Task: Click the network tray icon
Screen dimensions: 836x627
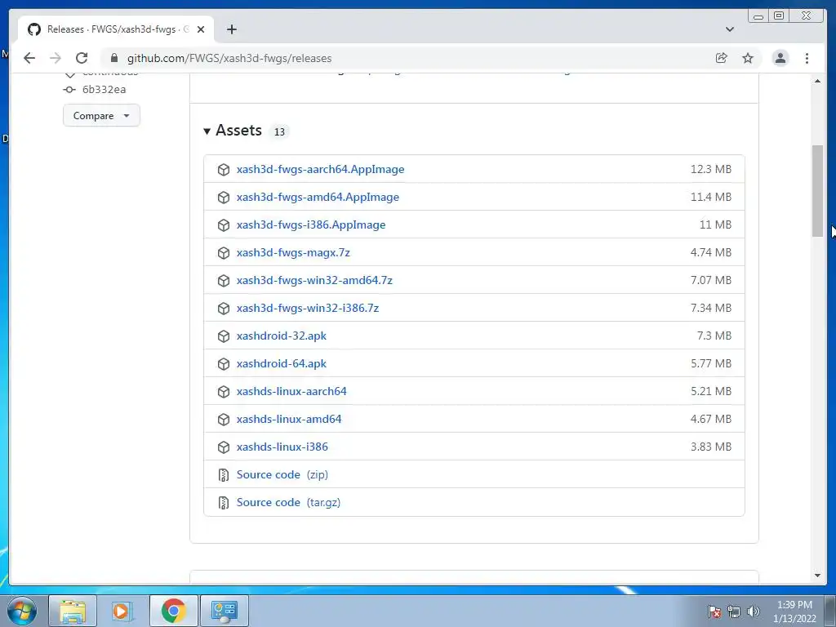Action: point(734,611)
